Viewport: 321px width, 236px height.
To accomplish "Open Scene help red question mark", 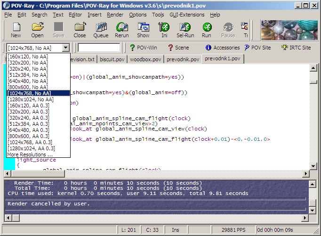I will 170,48.
